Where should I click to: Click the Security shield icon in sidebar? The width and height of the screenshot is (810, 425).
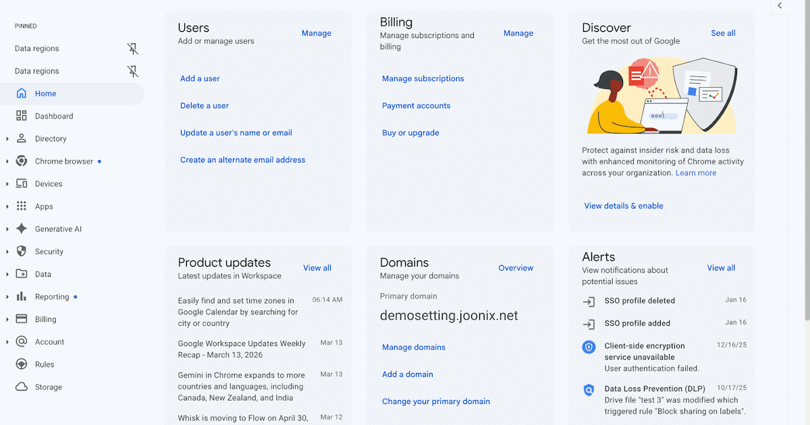[x=22, y=252]
